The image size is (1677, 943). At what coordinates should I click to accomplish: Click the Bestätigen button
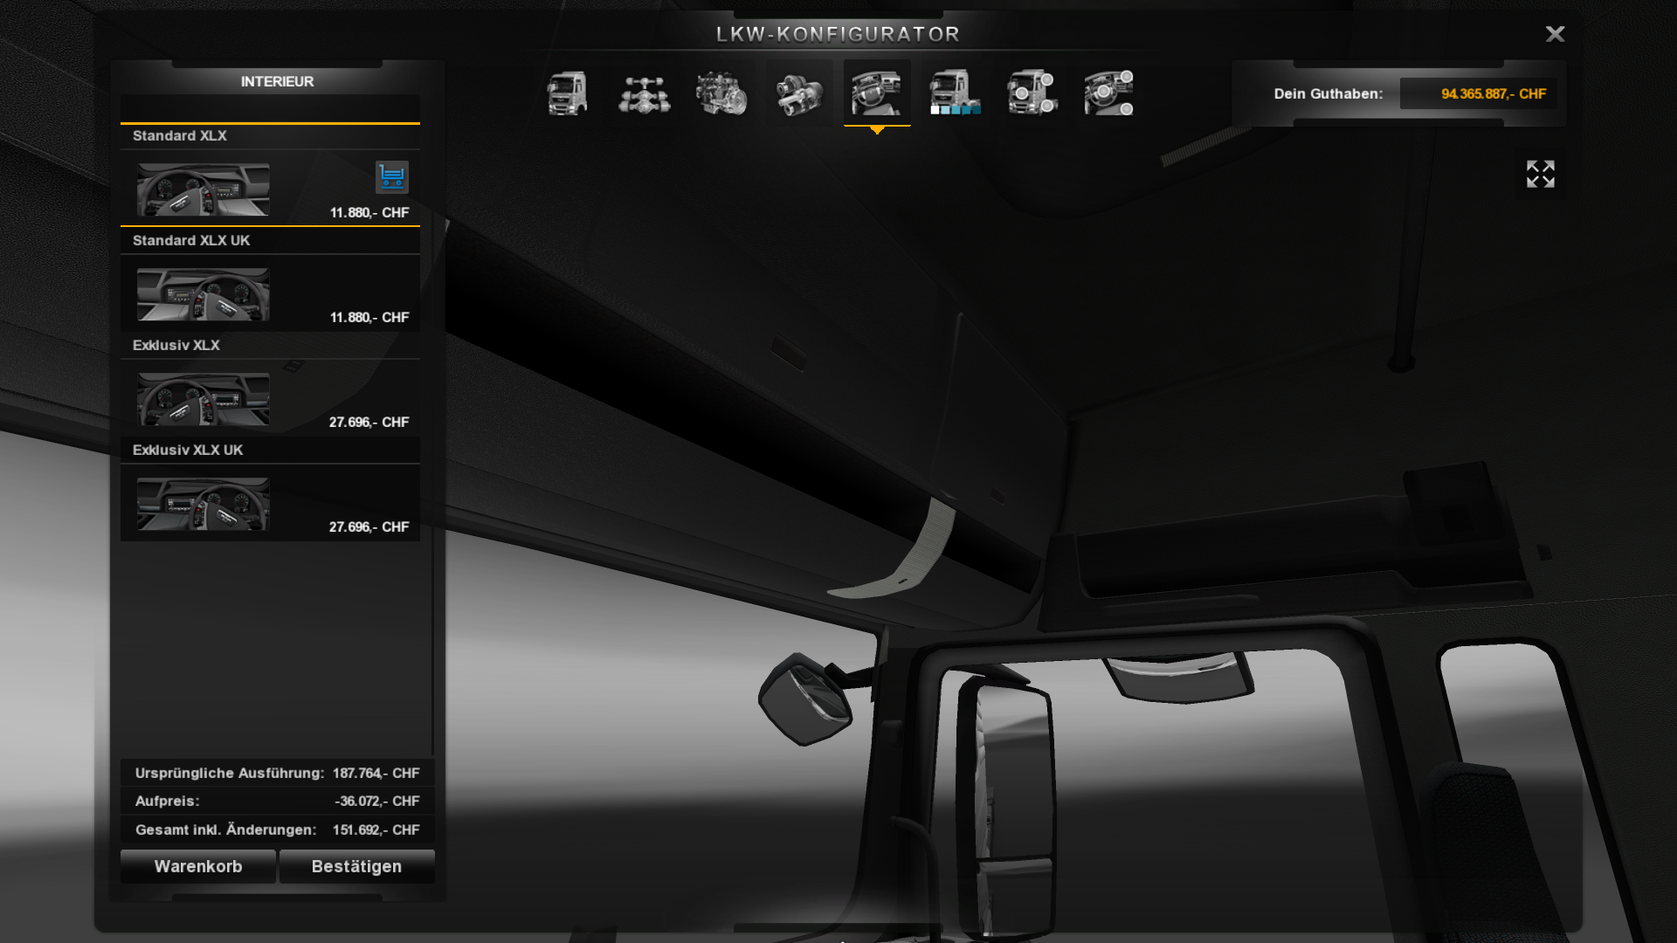click(x=356, y=866)
